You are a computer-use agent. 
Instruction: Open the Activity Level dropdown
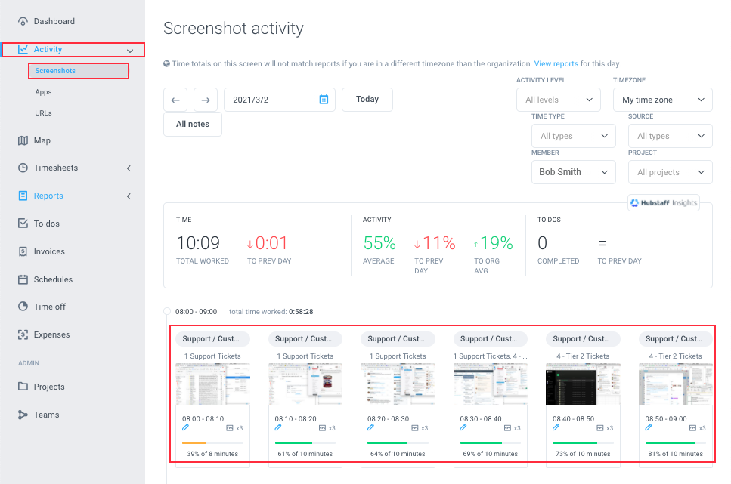[x=559, y=100]
